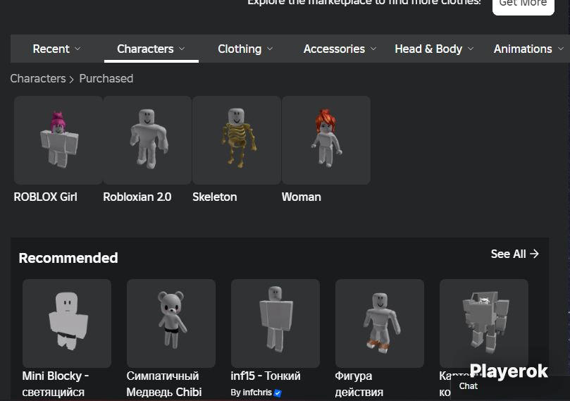The height and width of the screenshot is (401, 570).
Task: Click the Mini Blocky - светящийся title
Action: (x=55, y=384)
